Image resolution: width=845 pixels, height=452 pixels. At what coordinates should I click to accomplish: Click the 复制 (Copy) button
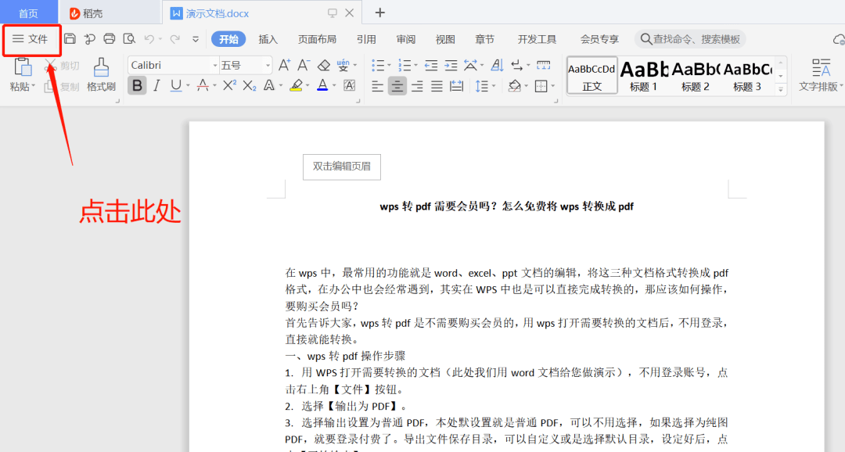point(62,86)
